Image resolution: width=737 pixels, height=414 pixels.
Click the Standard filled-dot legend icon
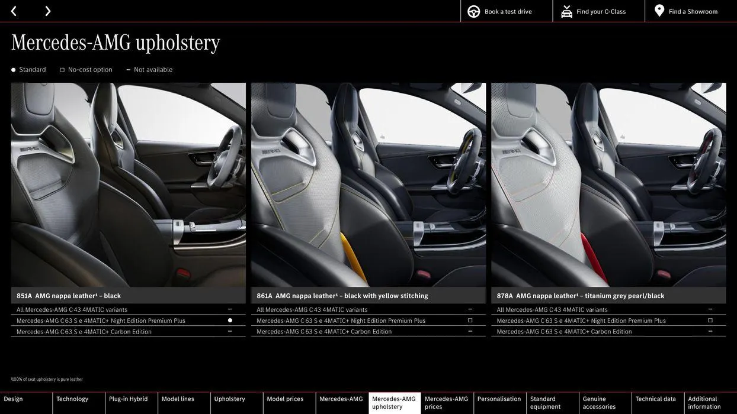pyautogui.click(x=14, y=70)
